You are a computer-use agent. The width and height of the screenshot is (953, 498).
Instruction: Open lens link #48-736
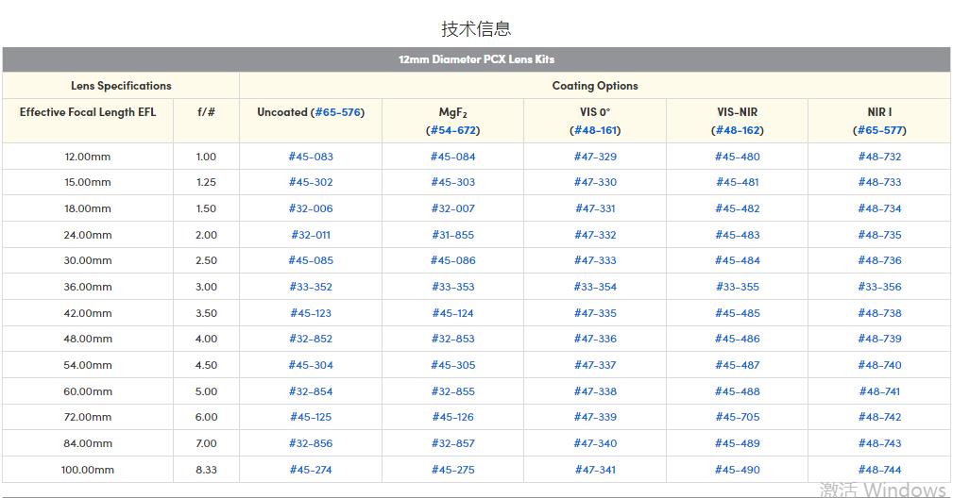879,260
